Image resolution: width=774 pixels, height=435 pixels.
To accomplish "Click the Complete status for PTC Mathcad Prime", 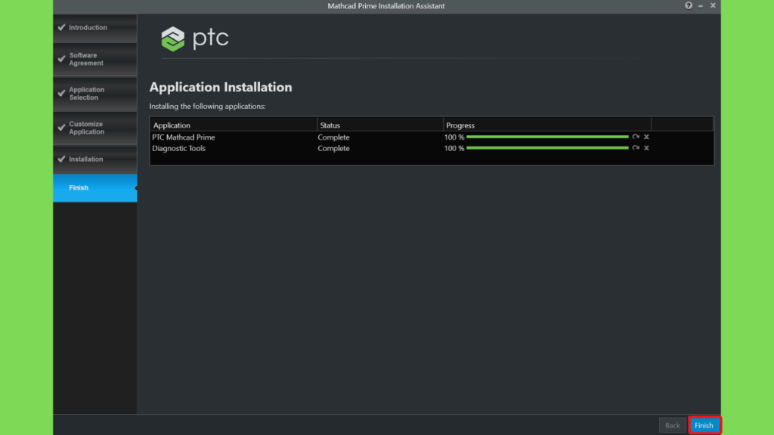I will coord(333,137).
